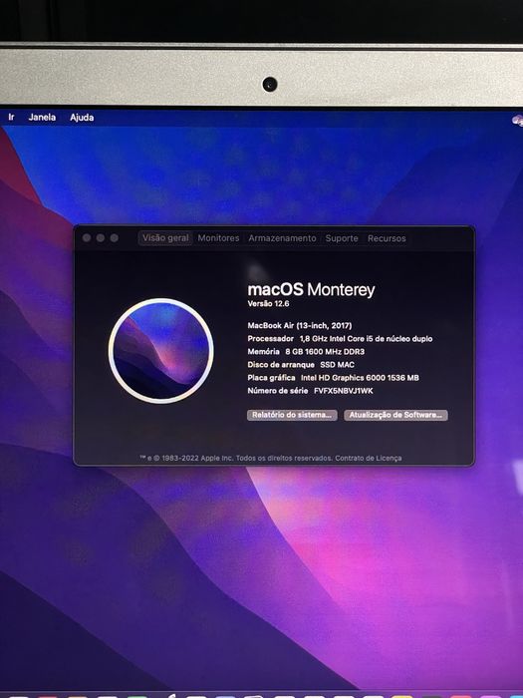This screenshot has height=698, width=523.
Task: Click the Relatório do sistema button
Action: [292, 415]
